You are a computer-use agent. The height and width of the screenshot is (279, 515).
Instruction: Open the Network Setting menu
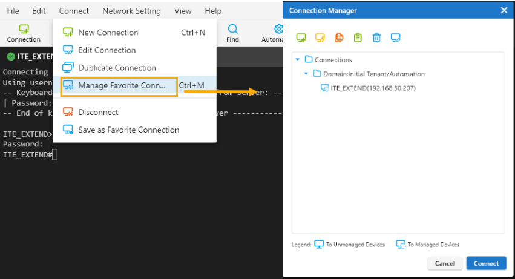pyautogui.click(x=131, y=11)
